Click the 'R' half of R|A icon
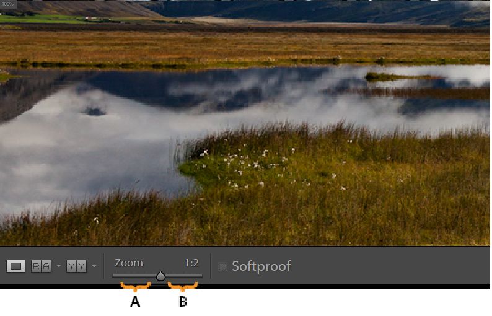492x316 pixels. coord(37,266)
